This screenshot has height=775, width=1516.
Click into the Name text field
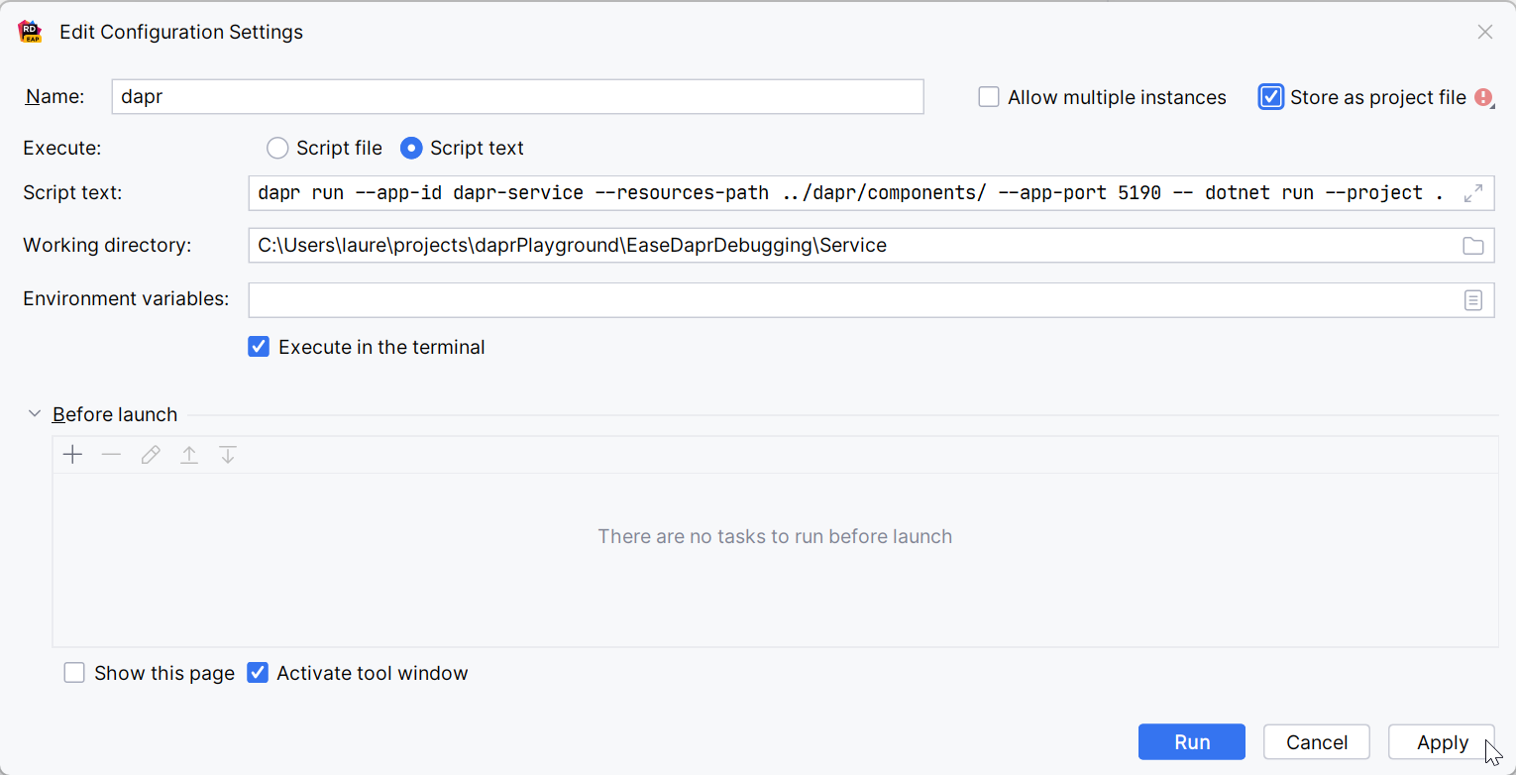pos(517,97)
